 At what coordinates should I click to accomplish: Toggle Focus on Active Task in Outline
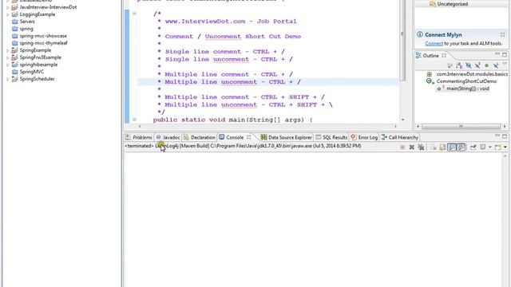[450, 65]
